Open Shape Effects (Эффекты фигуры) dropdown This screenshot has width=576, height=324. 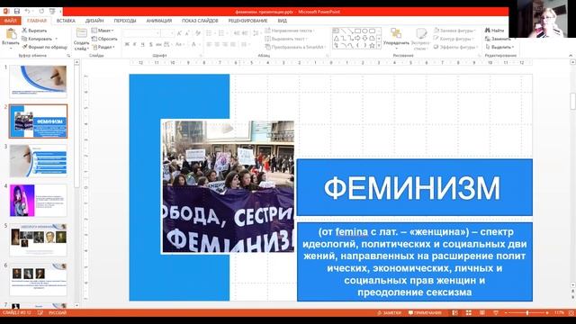[455, 47]
